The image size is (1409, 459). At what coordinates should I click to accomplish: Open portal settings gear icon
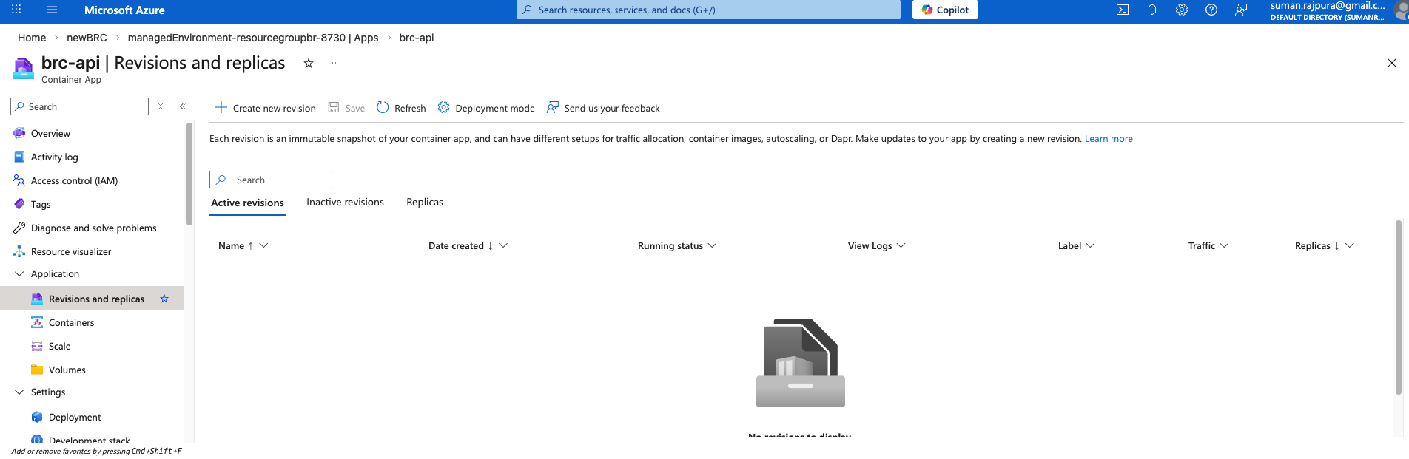coord(1182,10)
